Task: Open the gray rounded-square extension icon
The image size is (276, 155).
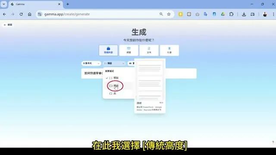Action: click(x=189, y=14)
